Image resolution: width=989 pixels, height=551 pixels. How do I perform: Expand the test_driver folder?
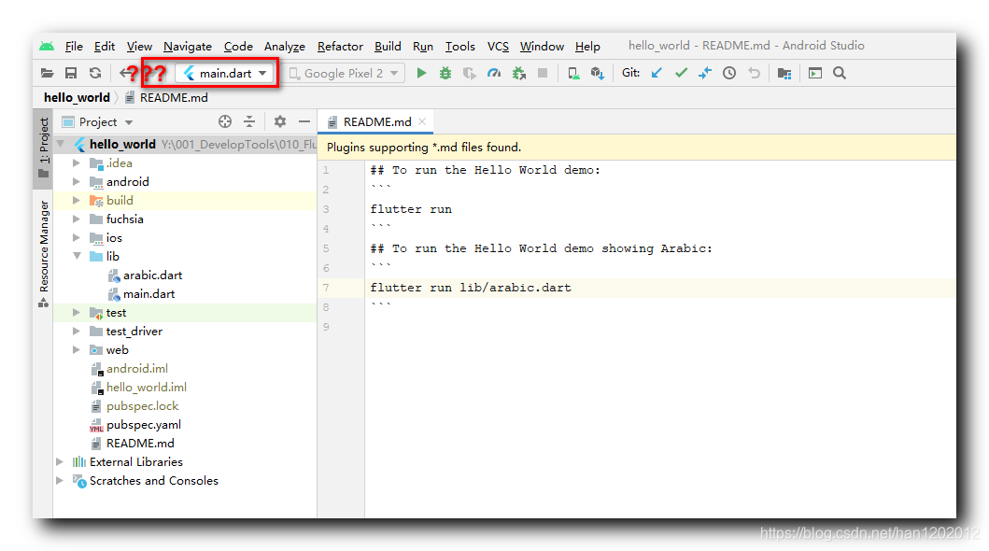[77, 331]
